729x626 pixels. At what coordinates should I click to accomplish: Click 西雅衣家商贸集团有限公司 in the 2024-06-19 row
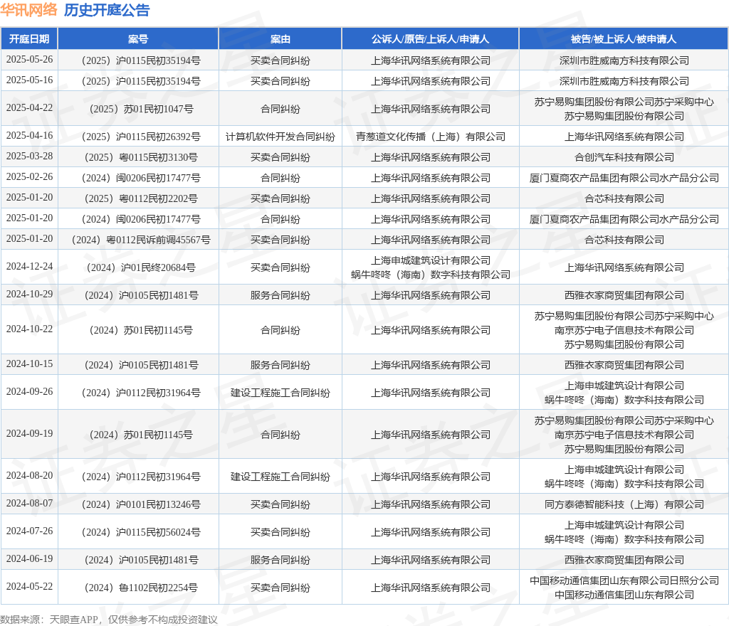click(624, 561)
